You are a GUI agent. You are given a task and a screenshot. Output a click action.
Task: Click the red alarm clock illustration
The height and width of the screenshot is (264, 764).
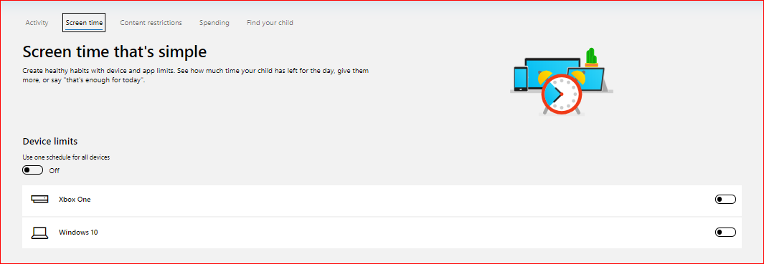[x=561, y=94]
